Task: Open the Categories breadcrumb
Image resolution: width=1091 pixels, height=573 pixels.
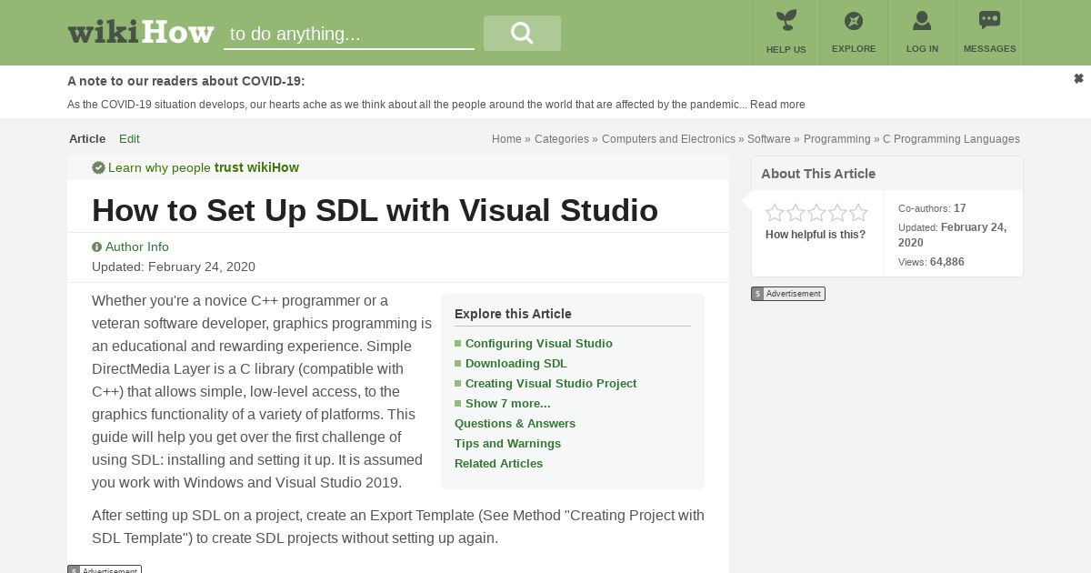Action: (x=562, y=139)
